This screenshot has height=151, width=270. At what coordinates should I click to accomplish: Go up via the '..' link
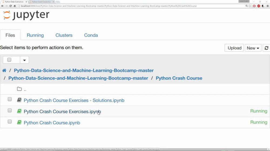[25, 89]
